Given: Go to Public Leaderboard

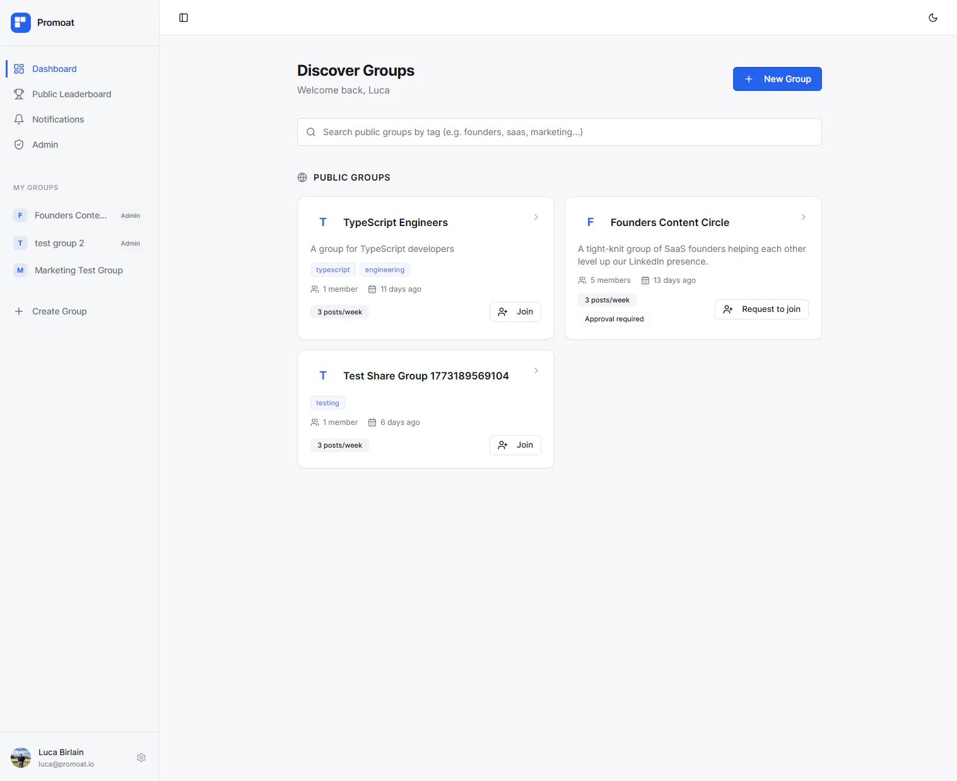Looking at the screenshot, I should pyautogui.click(x=79, y=94).
